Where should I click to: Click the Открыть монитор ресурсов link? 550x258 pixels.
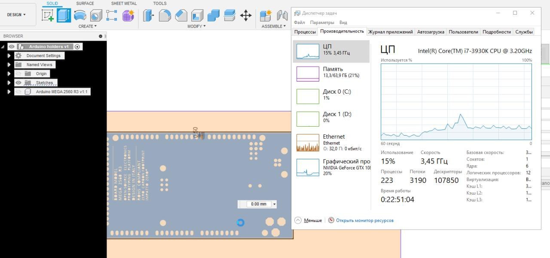365,220
